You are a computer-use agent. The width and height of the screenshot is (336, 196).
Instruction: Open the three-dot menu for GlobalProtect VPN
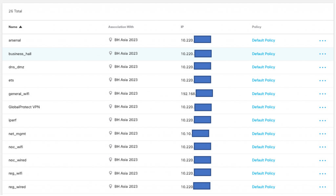[x=323, y=107]
